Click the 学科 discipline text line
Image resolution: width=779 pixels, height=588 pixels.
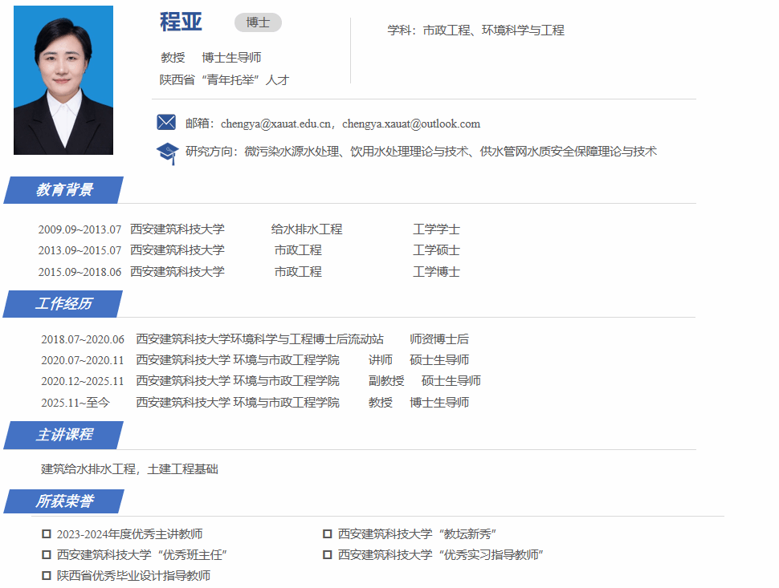pyautogui.click(x=475, y=30)
